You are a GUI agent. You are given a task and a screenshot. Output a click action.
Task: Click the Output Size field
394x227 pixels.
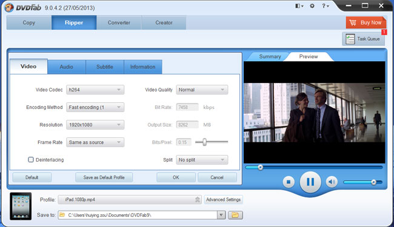pos(187,125)
